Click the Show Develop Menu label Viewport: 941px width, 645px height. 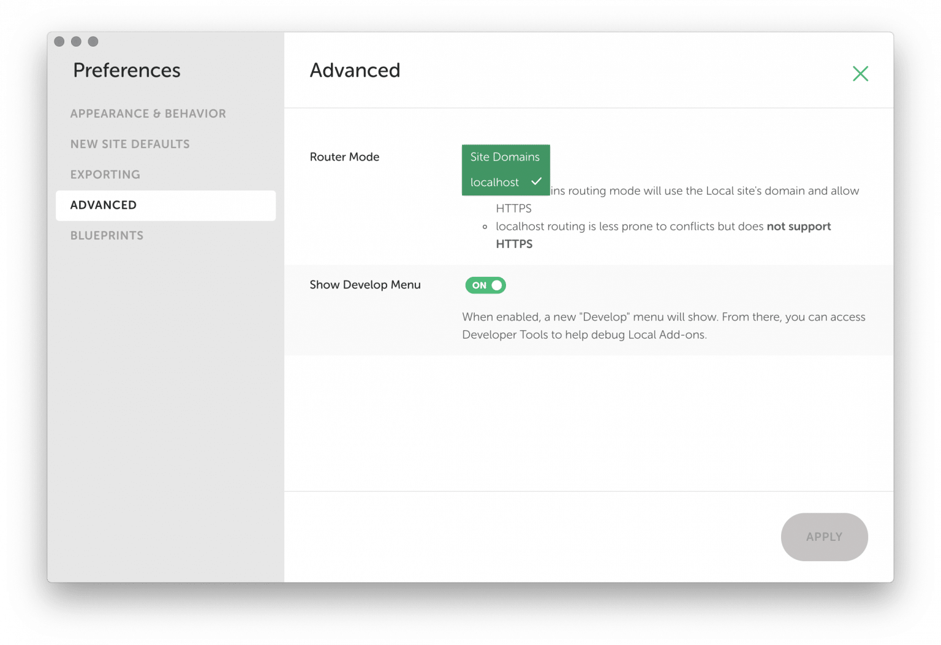point(365,285)
